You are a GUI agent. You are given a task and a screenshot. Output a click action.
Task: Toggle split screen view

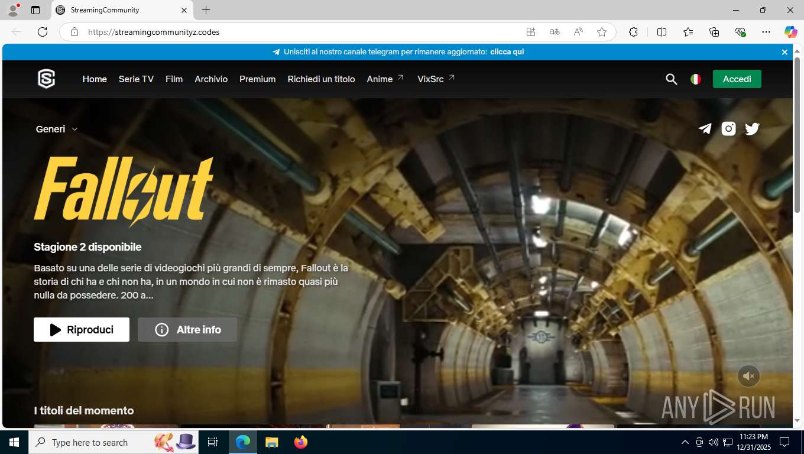point(662,32)
